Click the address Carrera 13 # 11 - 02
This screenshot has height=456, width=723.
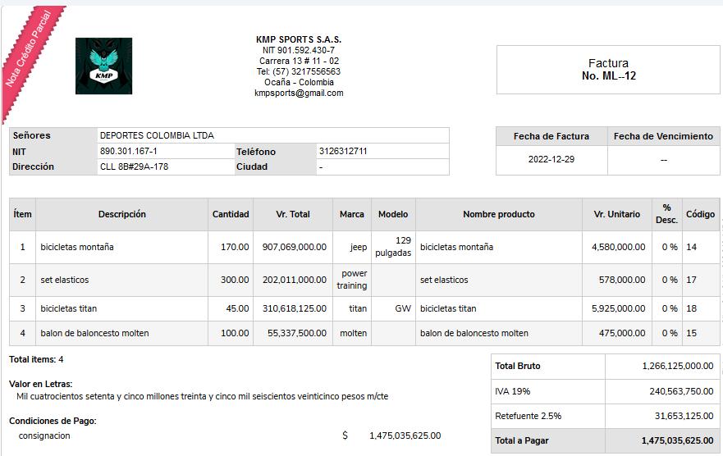point(299,61)
